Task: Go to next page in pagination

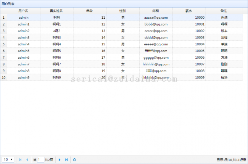Action: (x=60, y=159)
